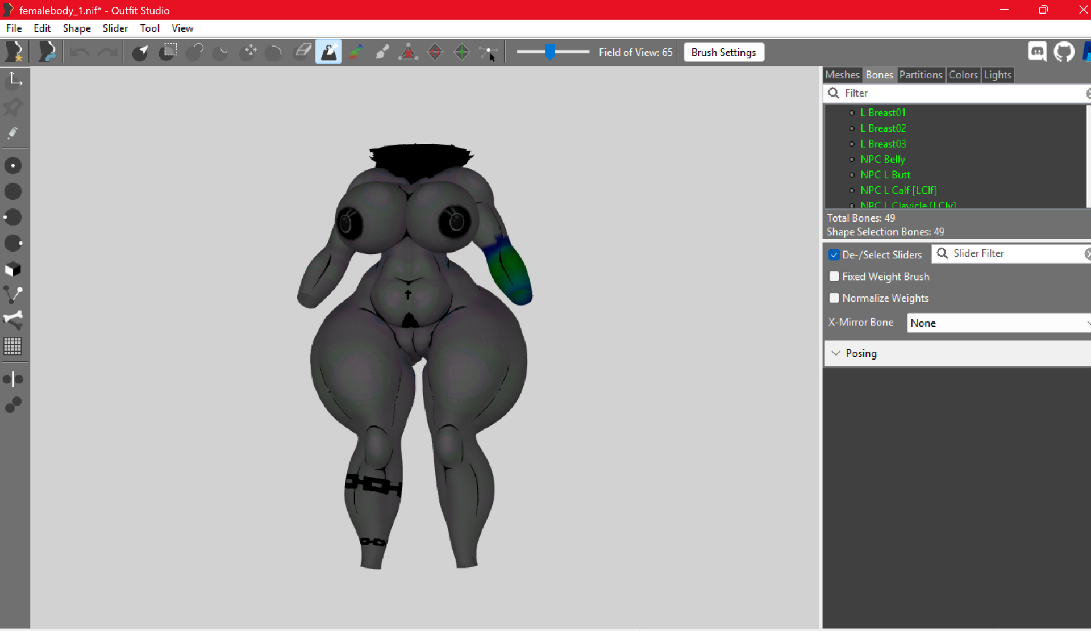Select the Deflate brush tool
The image size is (1091, 631).
tap(220, 52)
